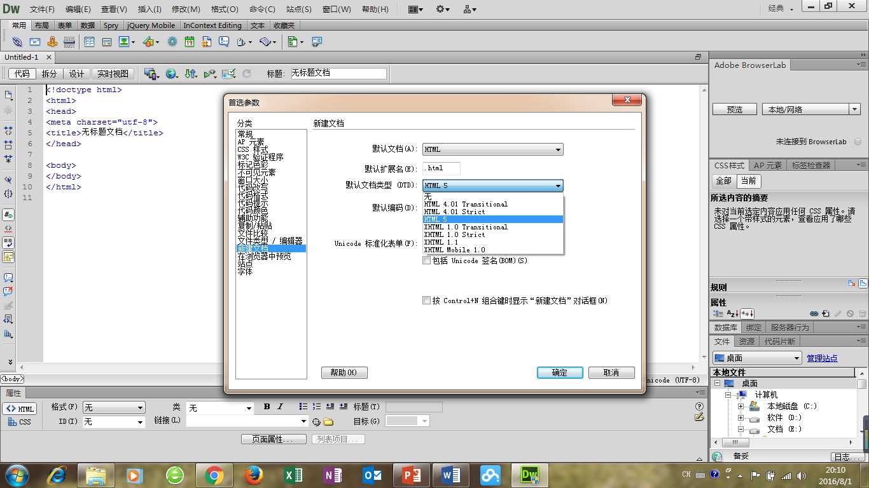Open W3C validation icon
This screenshot has width=869, height=488.
210,74
